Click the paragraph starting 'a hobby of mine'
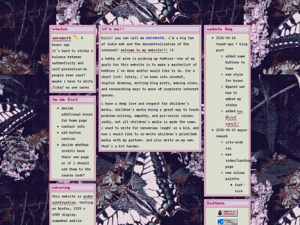This screenshot has width=300, height=225. (x=150, y=77)
